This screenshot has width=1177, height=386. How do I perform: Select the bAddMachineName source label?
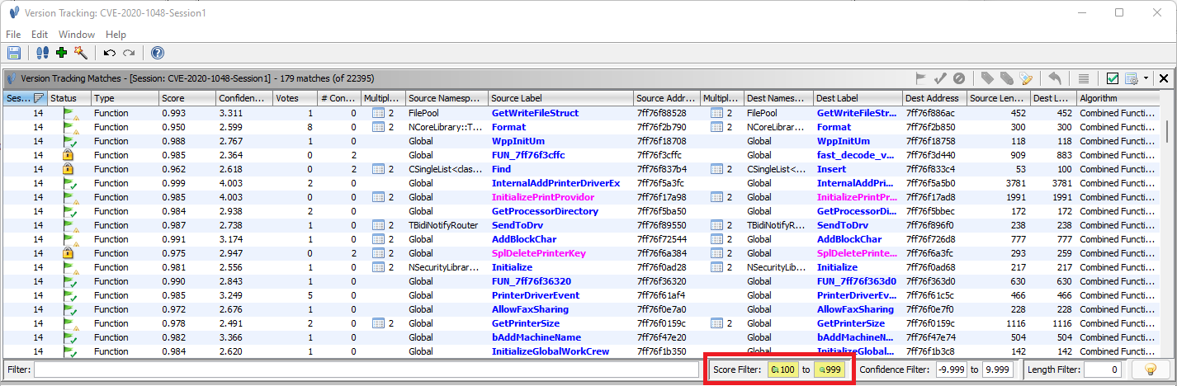pos(537,337)
